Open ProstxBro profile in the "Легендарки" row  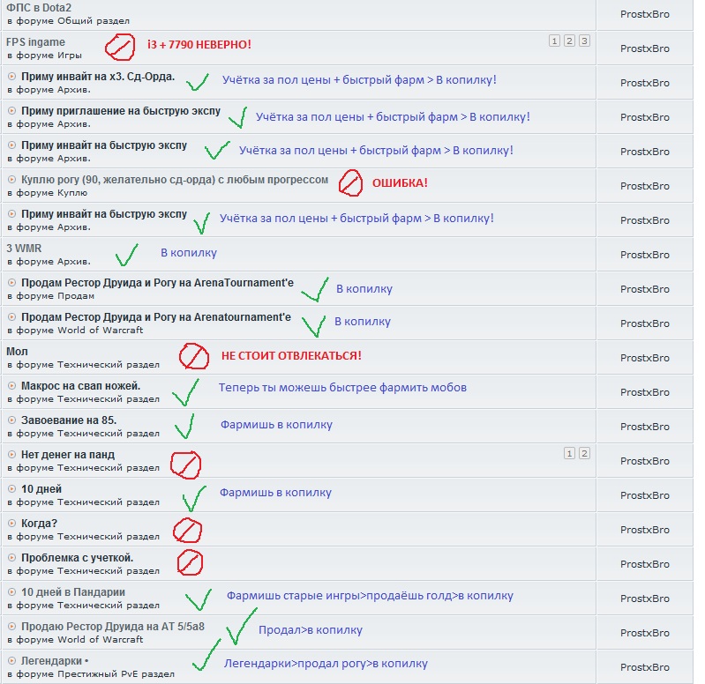click(644, 666)
